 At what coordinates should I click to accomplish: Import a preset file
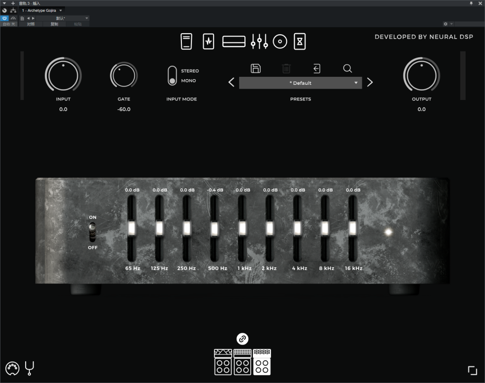pos(317,68)
